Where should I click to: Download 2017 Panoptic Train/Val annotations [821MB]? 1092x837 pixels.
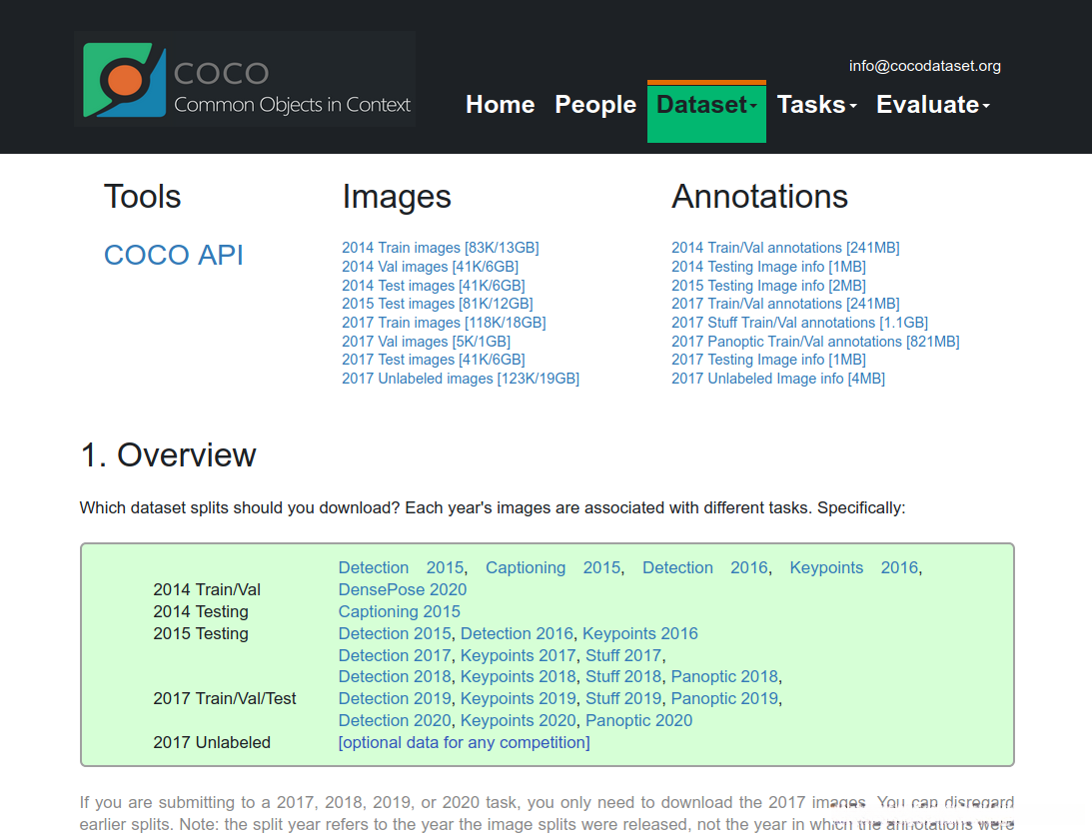pos(815,342)
